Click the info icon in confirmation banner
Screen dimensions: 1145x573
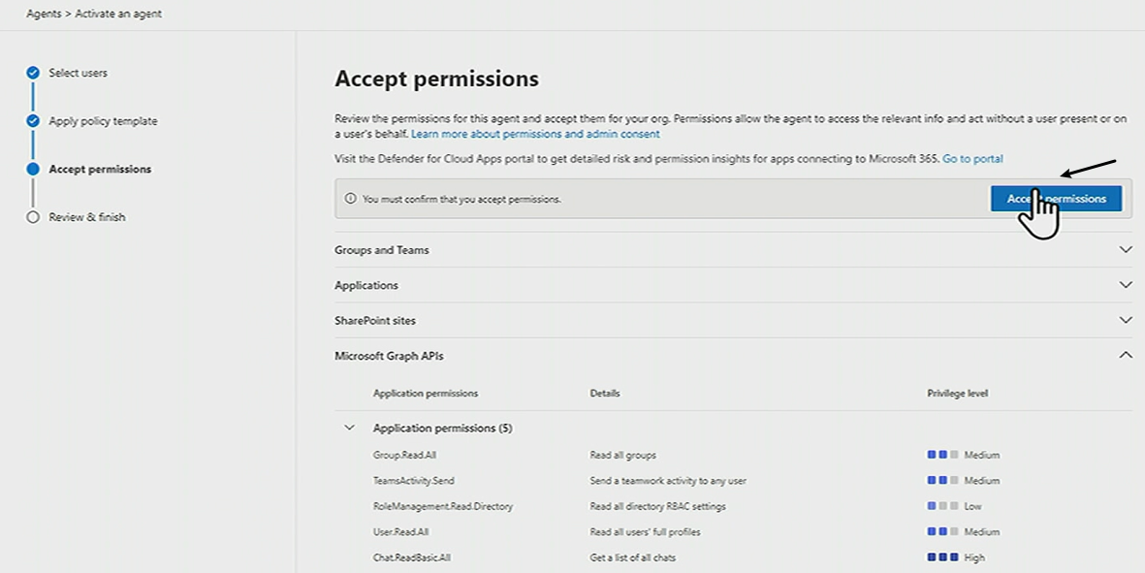[x=351, y=199]
